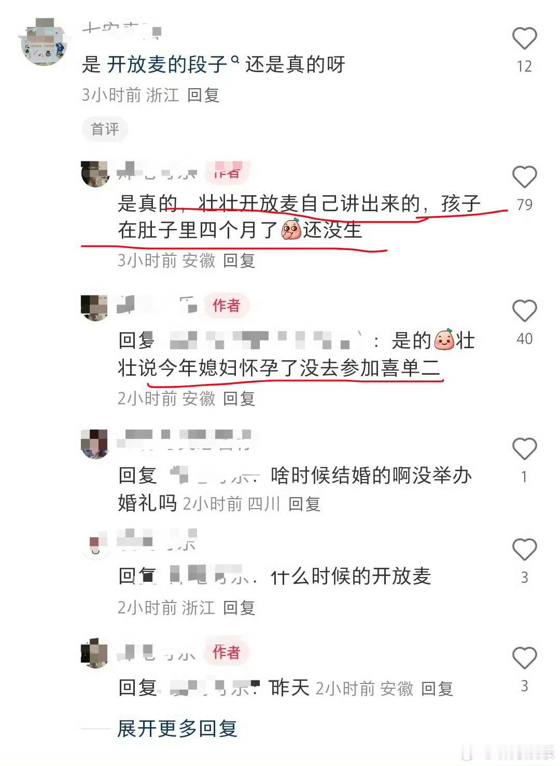The image size is (560, 766).
Task: Reply to the 喜单二 comment
Action: pyautogui.click(x=239, y=399)
